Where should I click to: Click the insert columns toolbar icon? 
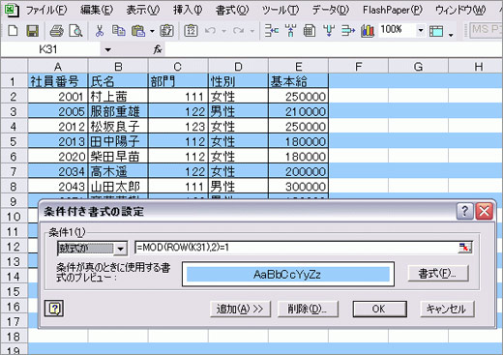click(x=291, y=31)
